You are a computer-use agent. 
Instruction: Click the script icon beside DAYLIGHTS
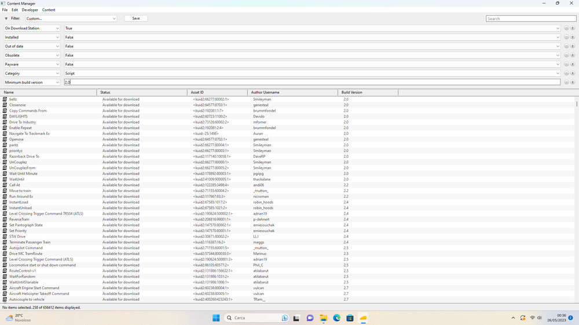pyautogui.click(x=5, y=116)
